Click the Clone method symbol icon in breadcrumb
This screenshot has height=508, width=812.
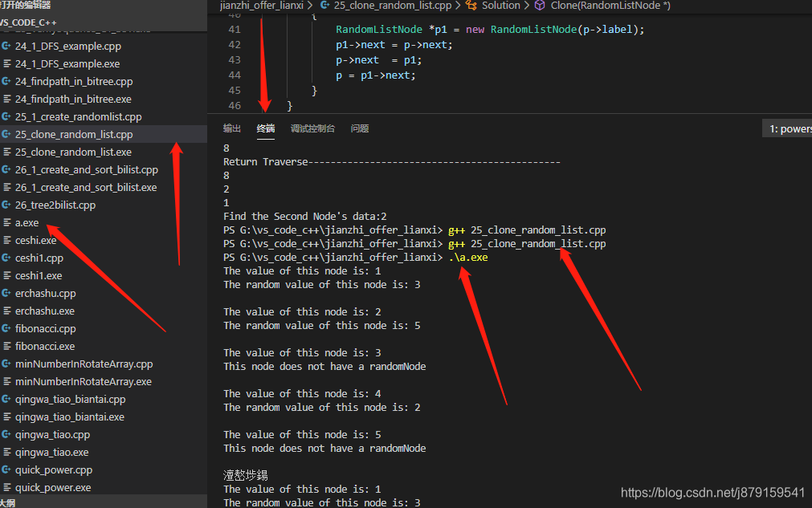540,6
